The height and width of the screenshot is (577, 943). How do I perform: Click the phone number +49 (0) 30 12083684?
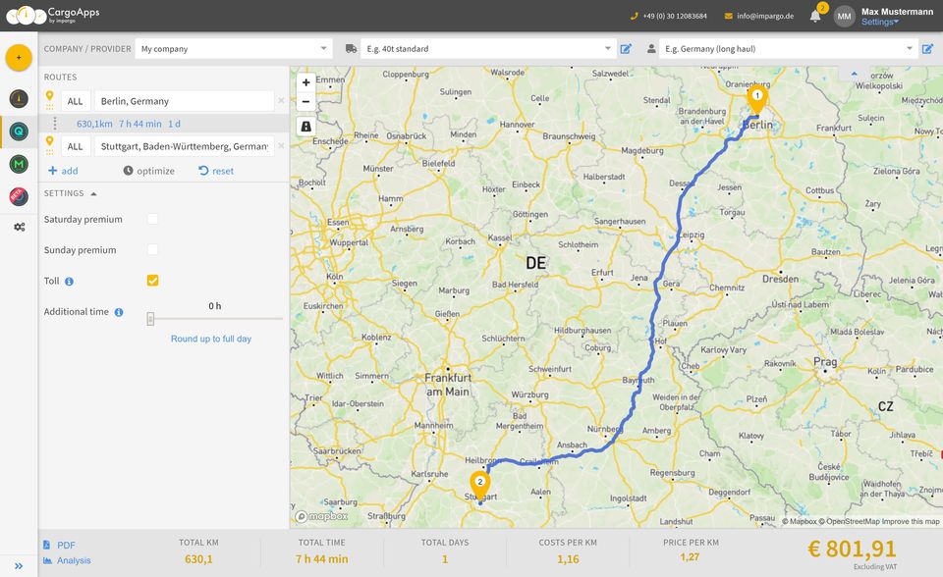click(x=675, y=17)
